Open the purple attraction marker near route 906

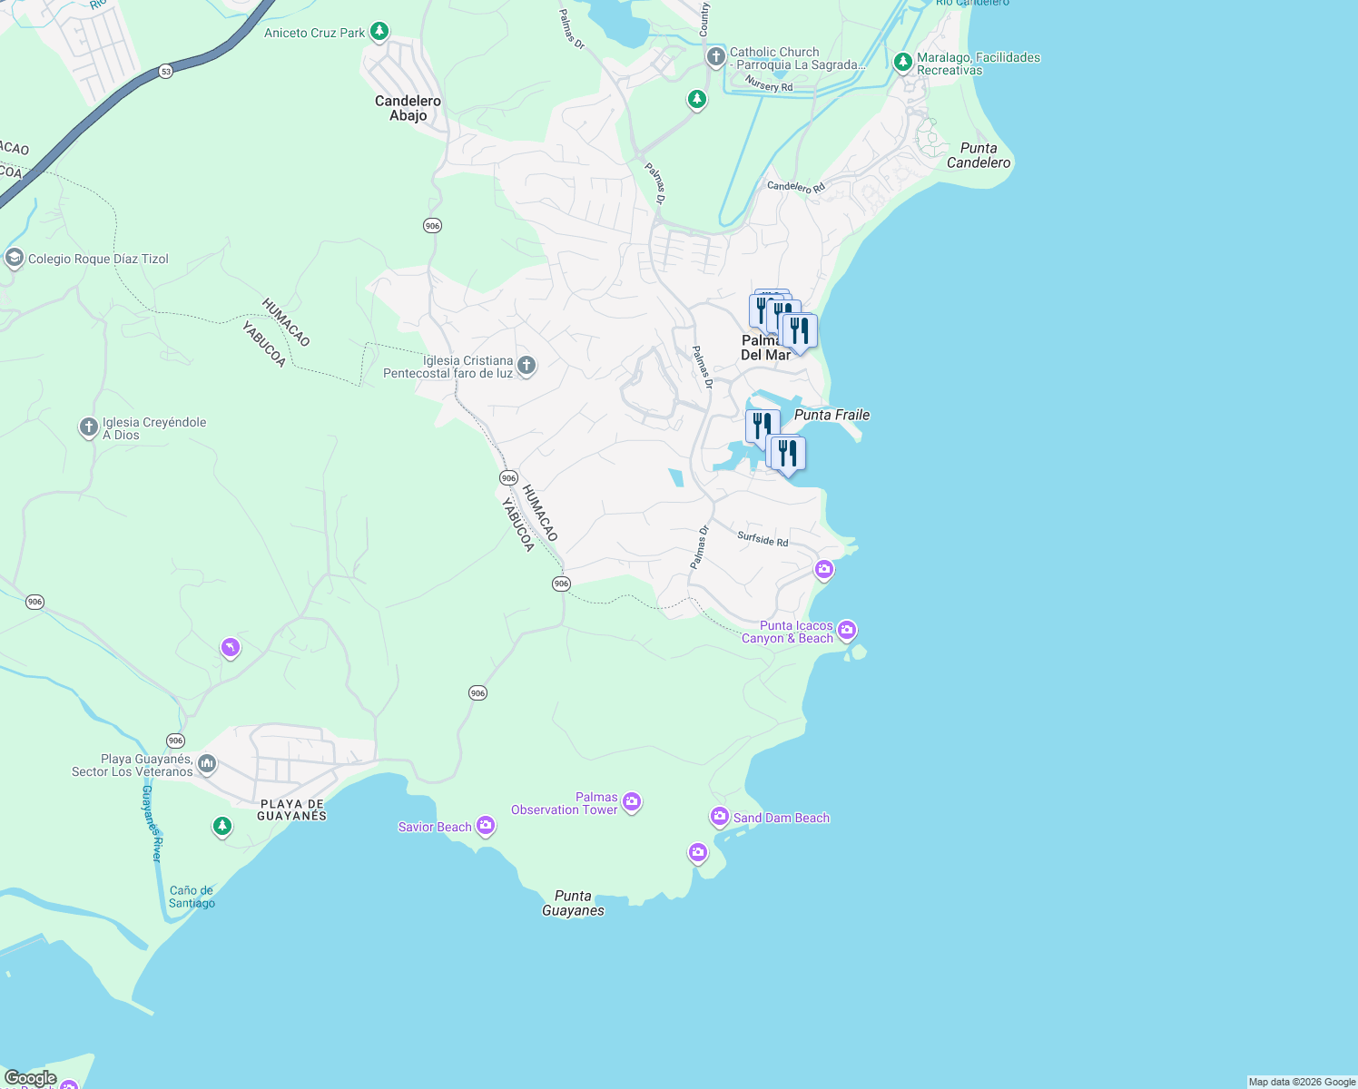[230, 646]
